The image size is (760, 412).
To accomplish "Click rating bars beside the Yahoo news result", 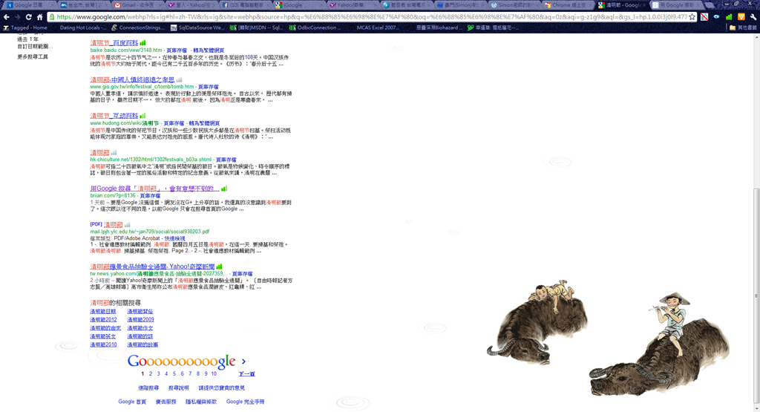I will 219,267.
